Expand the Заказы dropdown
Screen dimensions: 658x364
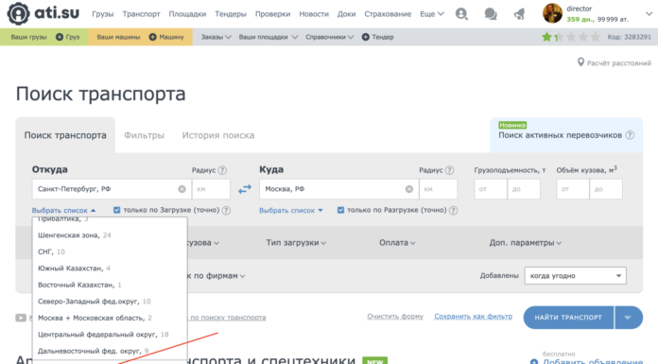216,37
